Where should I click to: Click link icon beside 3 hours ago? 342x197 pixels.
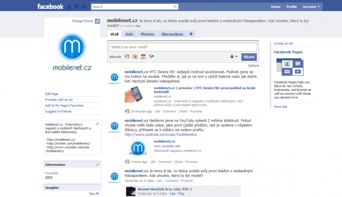click(x=127, y=162)
